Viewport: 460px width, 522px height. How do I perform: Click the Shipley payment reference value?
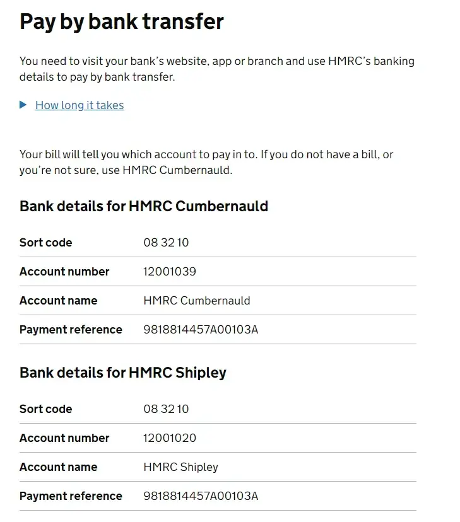[x=201, y=496]
